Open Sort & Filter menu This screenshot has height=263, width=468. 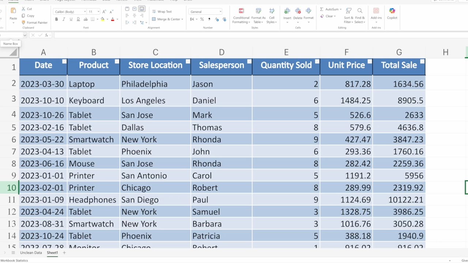point(348,16)
